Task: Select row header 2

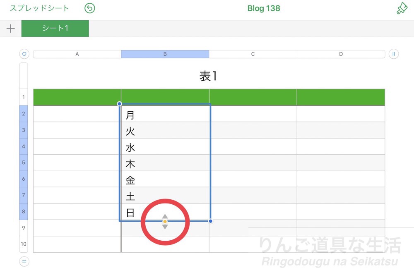Action: click(x=23, y=114)
